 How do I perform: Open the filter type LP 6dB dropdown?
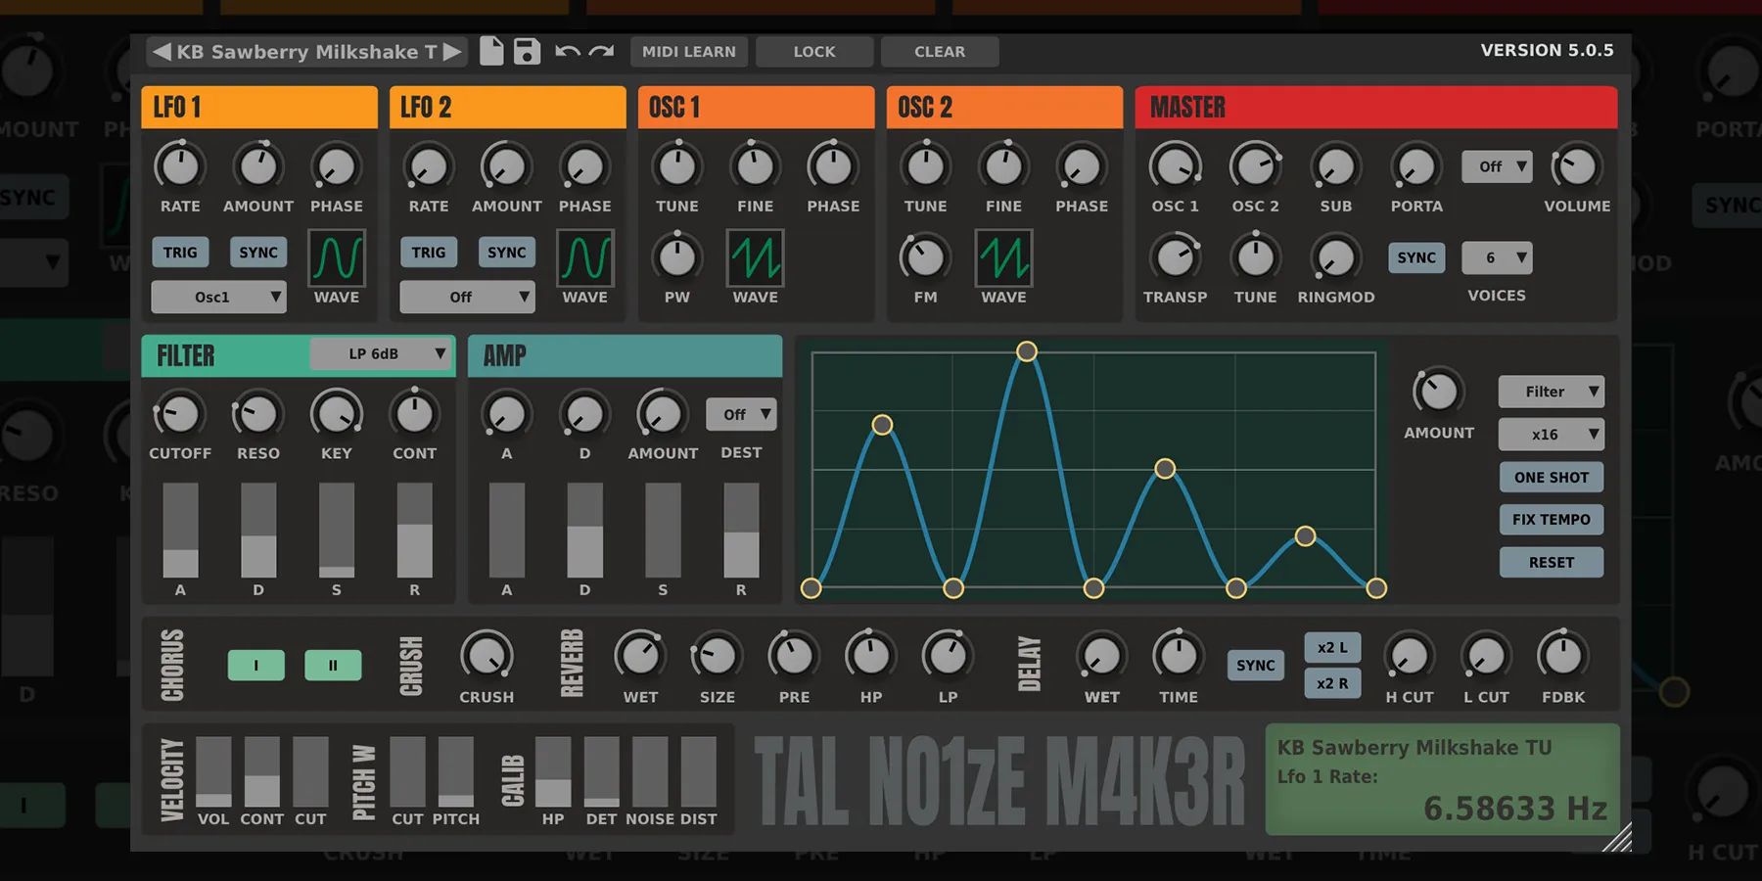381,354
